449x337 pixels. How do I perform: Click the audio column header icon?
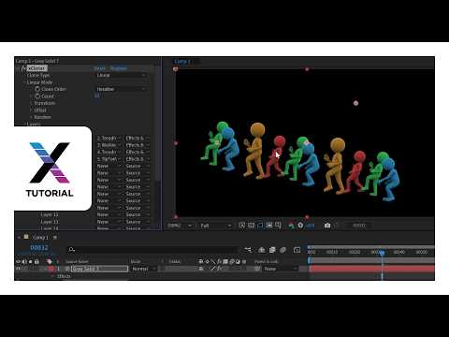coord(24,261)
